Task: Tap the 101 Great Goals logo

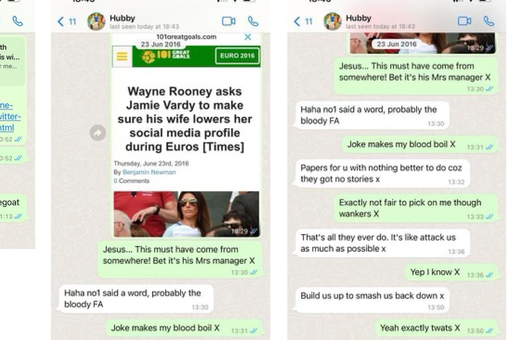Action: [x=166, y=56]
